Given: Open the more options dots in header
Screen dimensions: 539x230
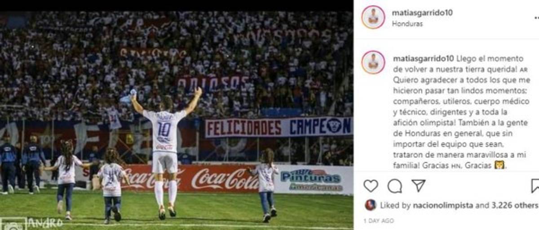Looking at the screenshot, I should (x=537, y=18).
